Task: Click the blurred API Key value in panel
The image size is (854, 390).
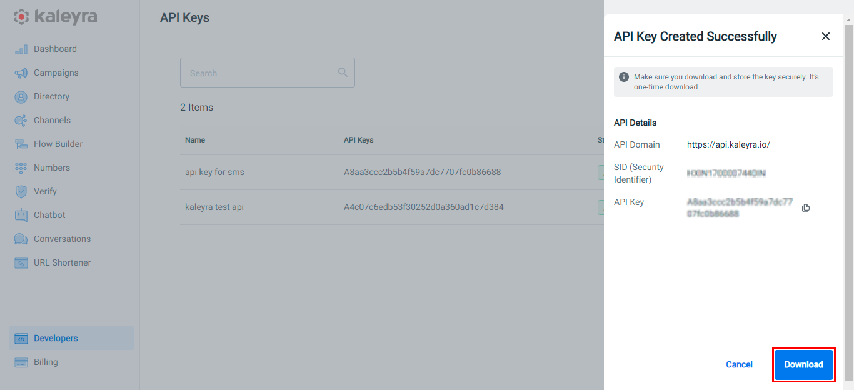Action: point(740,208)
